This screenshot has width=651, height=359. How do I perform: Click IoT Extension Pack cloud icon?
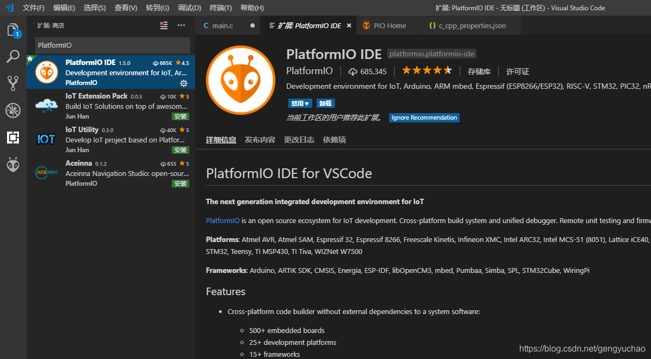[x=47, y=105]
